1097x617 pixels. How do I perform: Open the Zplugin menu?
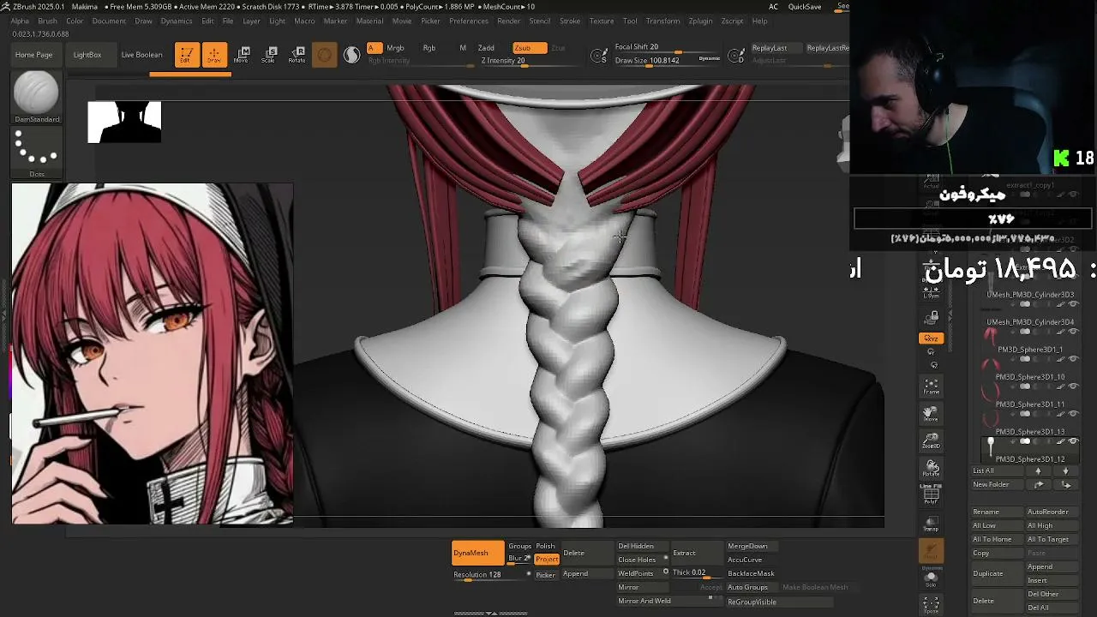(700, 21)
